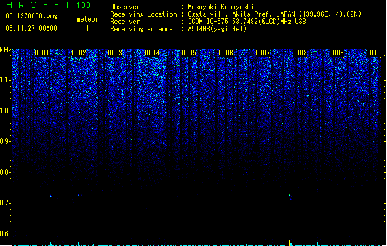Select the filename 0511270000.png

click(x=31, y=16)
